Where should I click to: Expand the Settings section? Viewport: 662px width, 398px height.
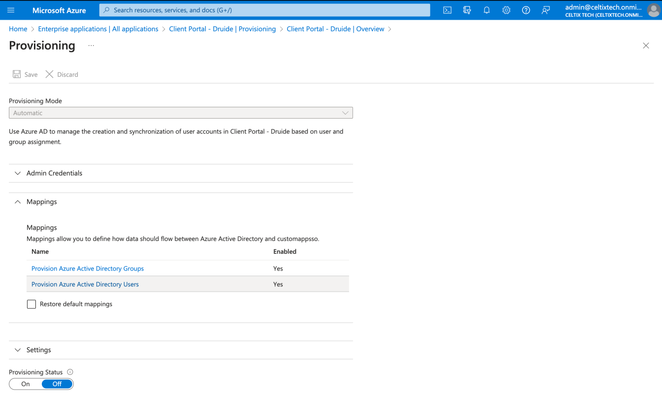181,350
